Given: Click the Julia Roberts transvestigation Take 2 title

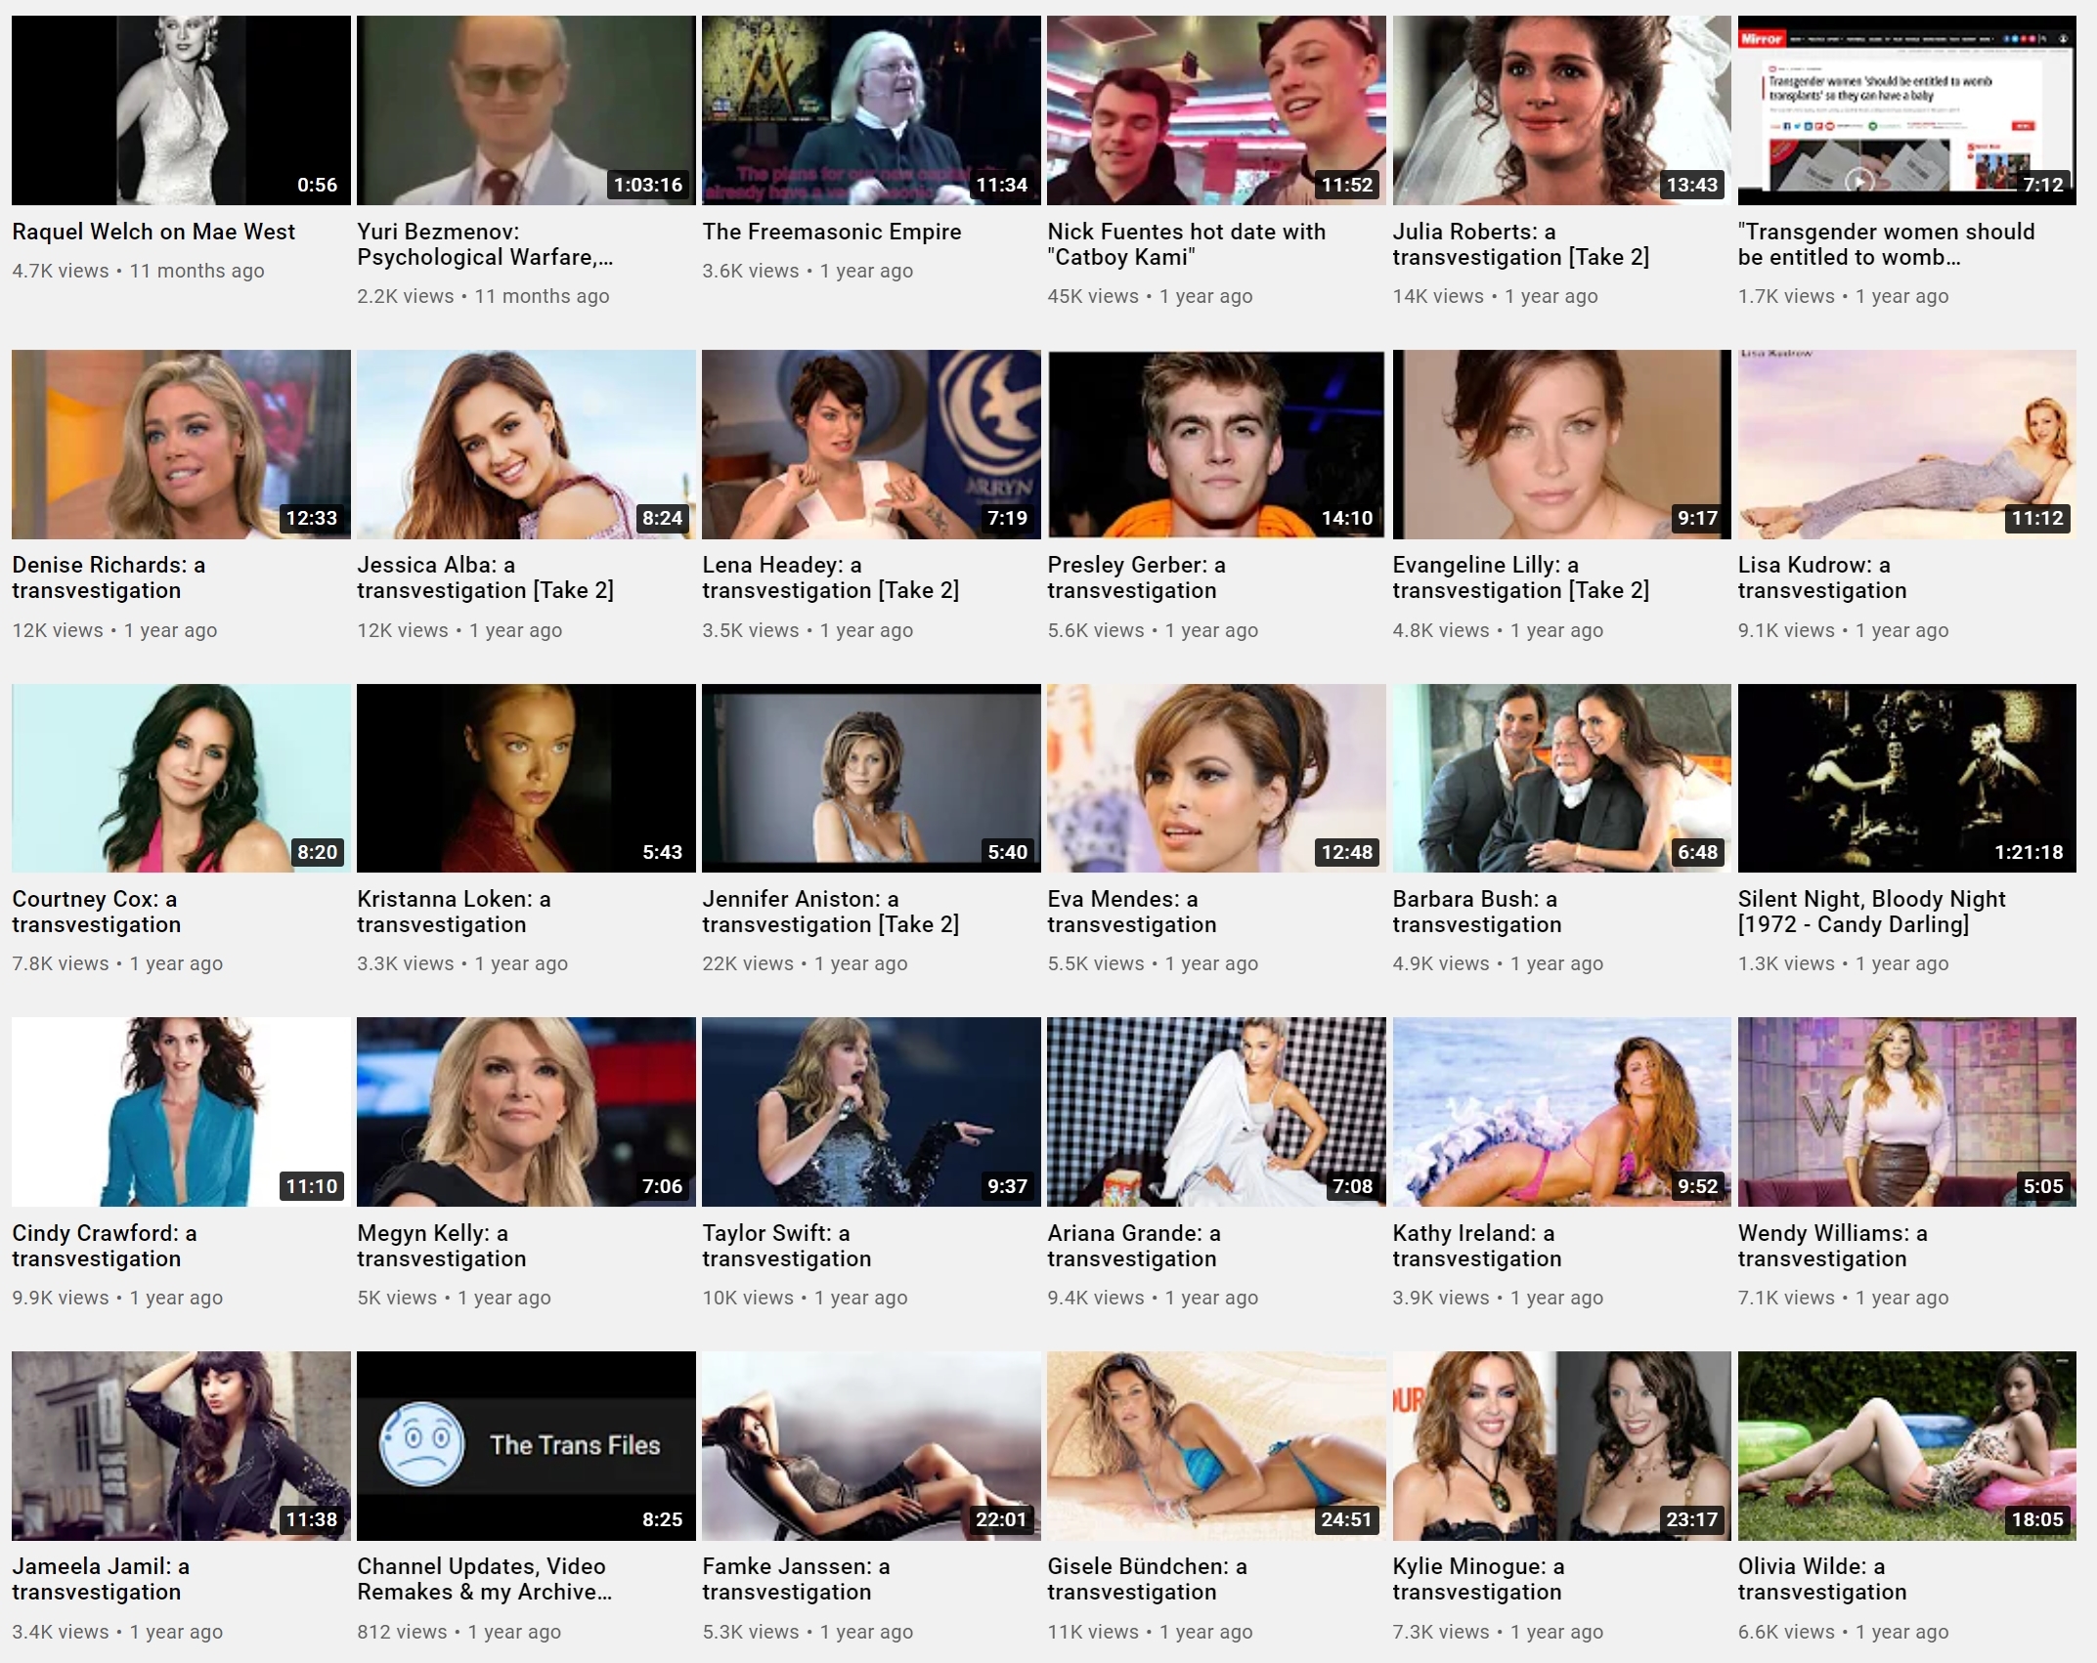Looking at the screenshot, I should coord(1521,244).
